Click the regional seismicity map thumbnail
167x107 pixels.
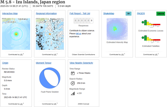[50, 34]
